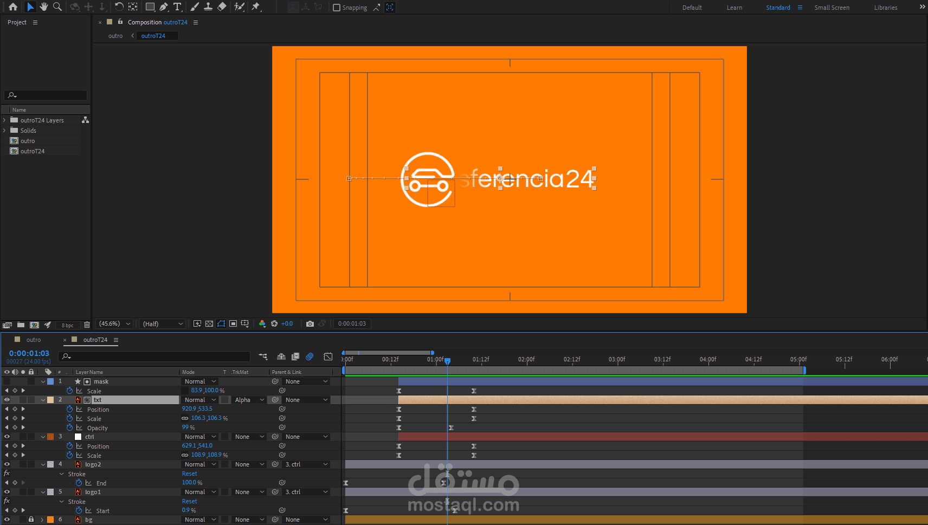Image resolution: width=928 pixels, height=525 pixels.
Task: Open the Graph Editor in timeline
Action: click(x=328, y=357)
